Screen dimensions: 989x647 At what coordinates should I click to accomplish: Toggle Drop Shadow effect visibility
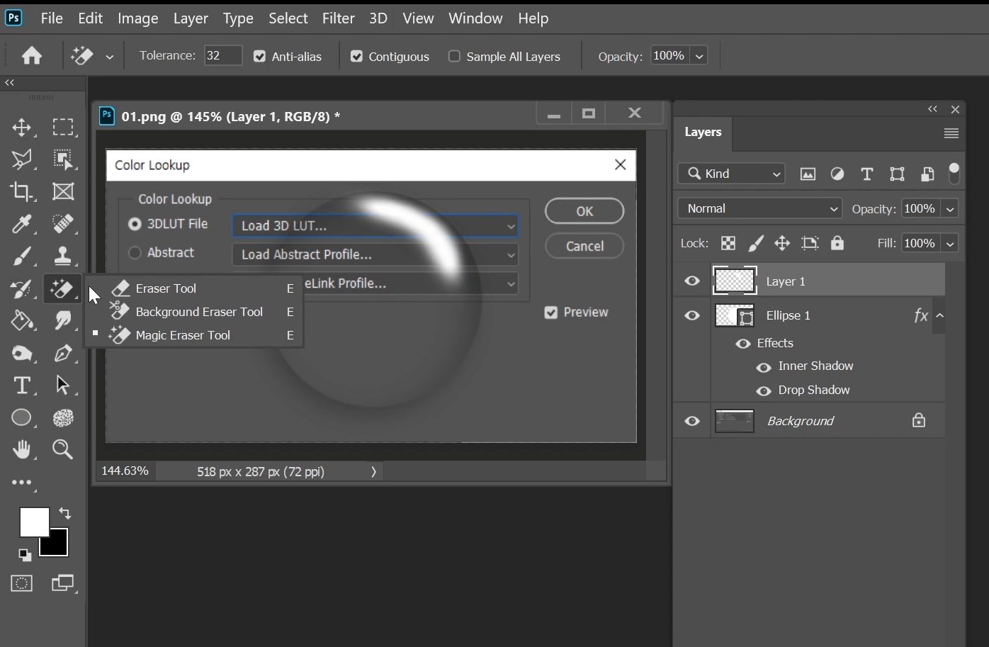[x=764, y=391]
